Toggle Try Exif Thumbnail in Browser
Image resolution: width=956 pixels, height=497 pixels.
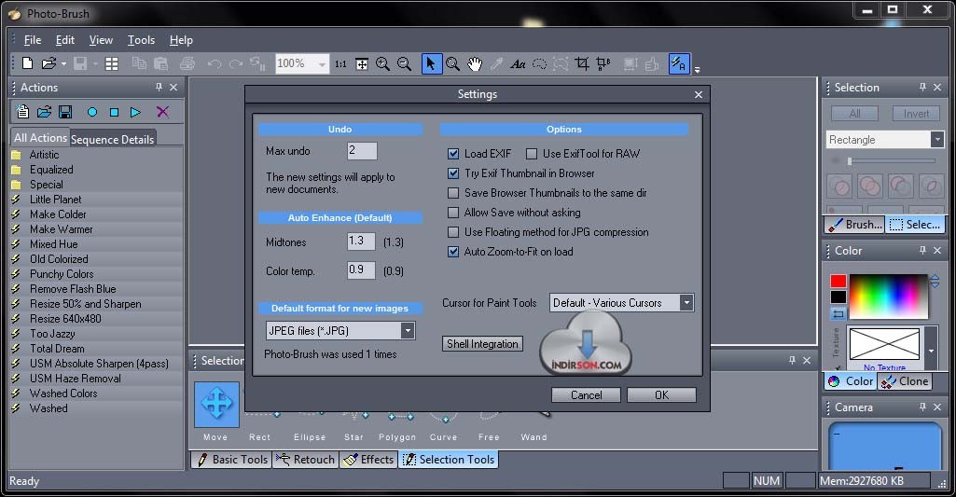[x=453, y=173]
